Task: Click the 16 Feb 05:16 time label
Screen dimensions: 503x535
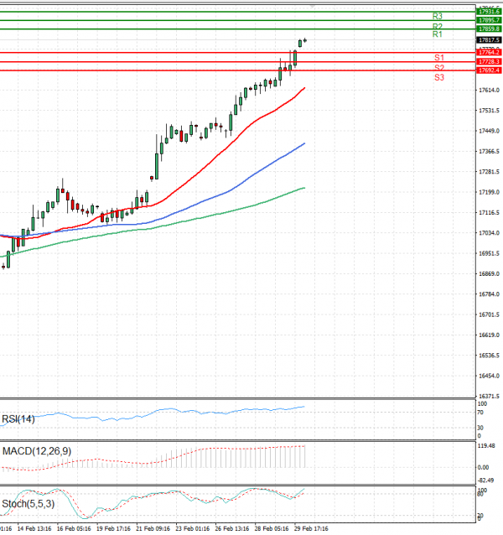Action: [74, 528]
